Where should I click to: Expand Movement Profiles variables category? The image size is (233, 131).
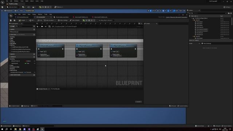tap(9, 67)
